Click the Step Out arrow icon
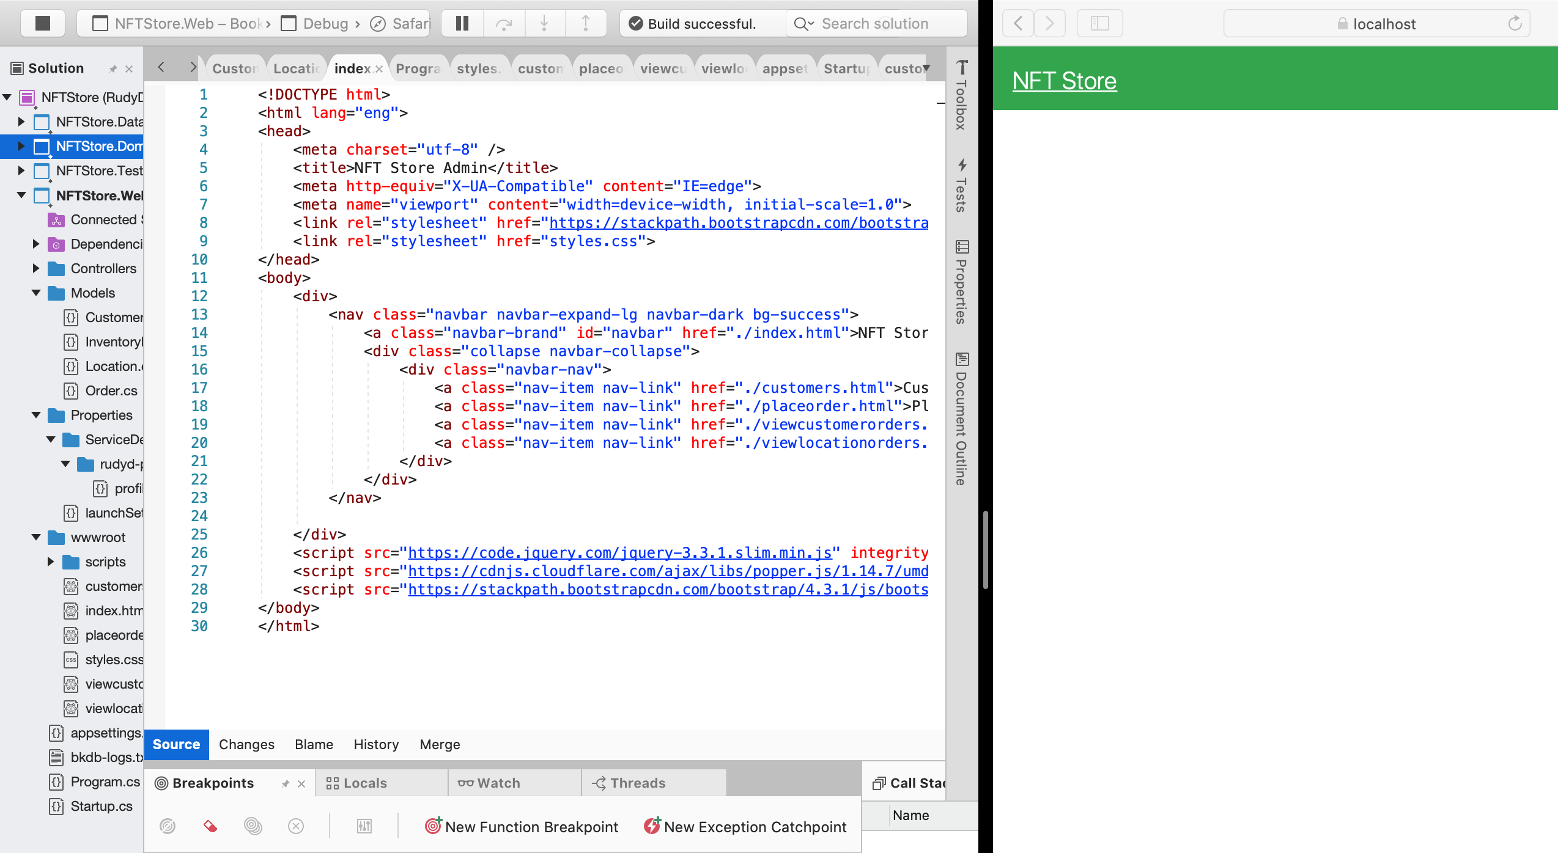Screen dimensions: 1558x853 coord(585,23)
